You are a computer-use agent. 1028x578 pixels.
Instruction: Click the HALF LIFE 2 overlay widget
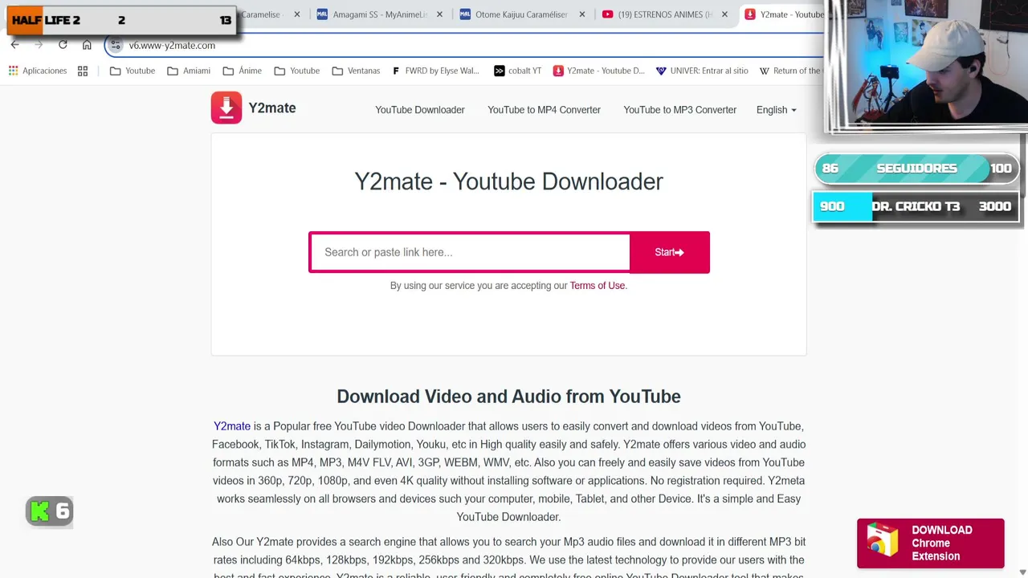[x=122, y=20]
